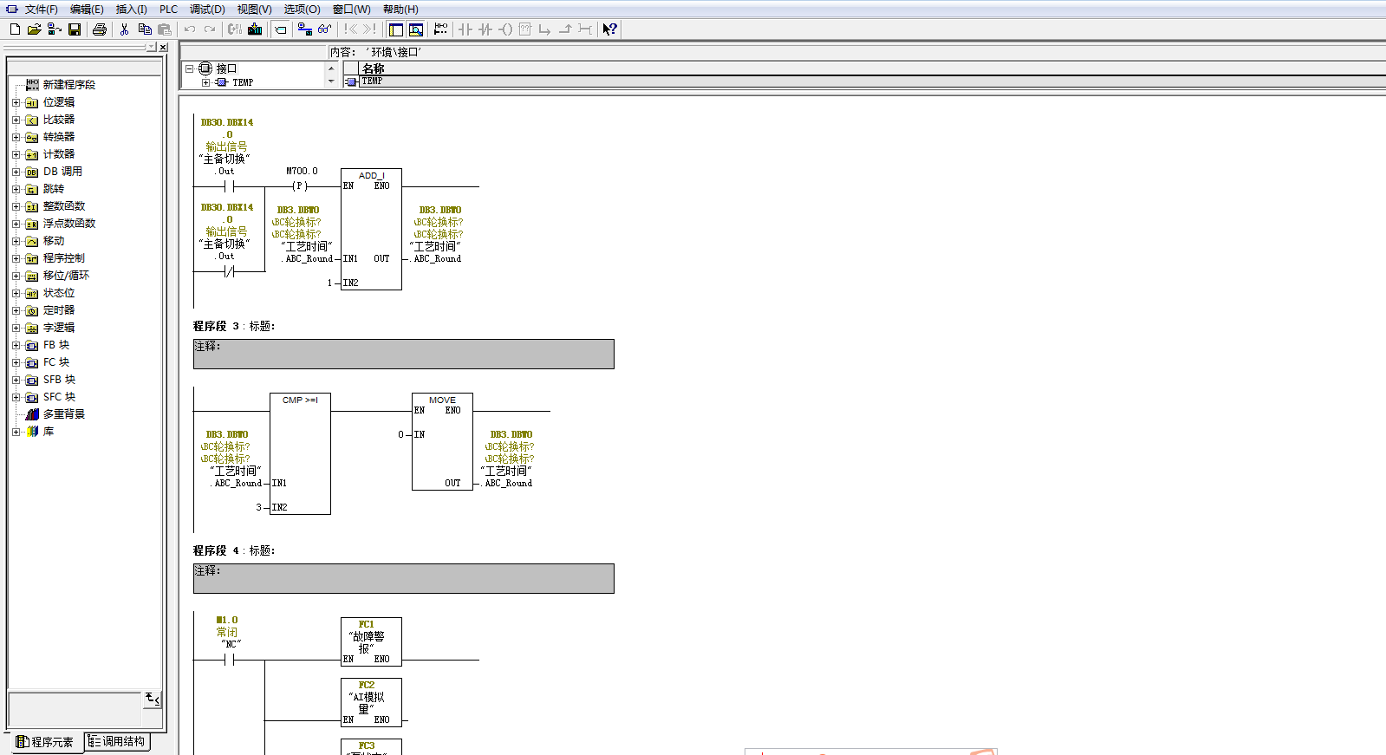Insert an output coil from toolbar

click(x=505, y=29)
